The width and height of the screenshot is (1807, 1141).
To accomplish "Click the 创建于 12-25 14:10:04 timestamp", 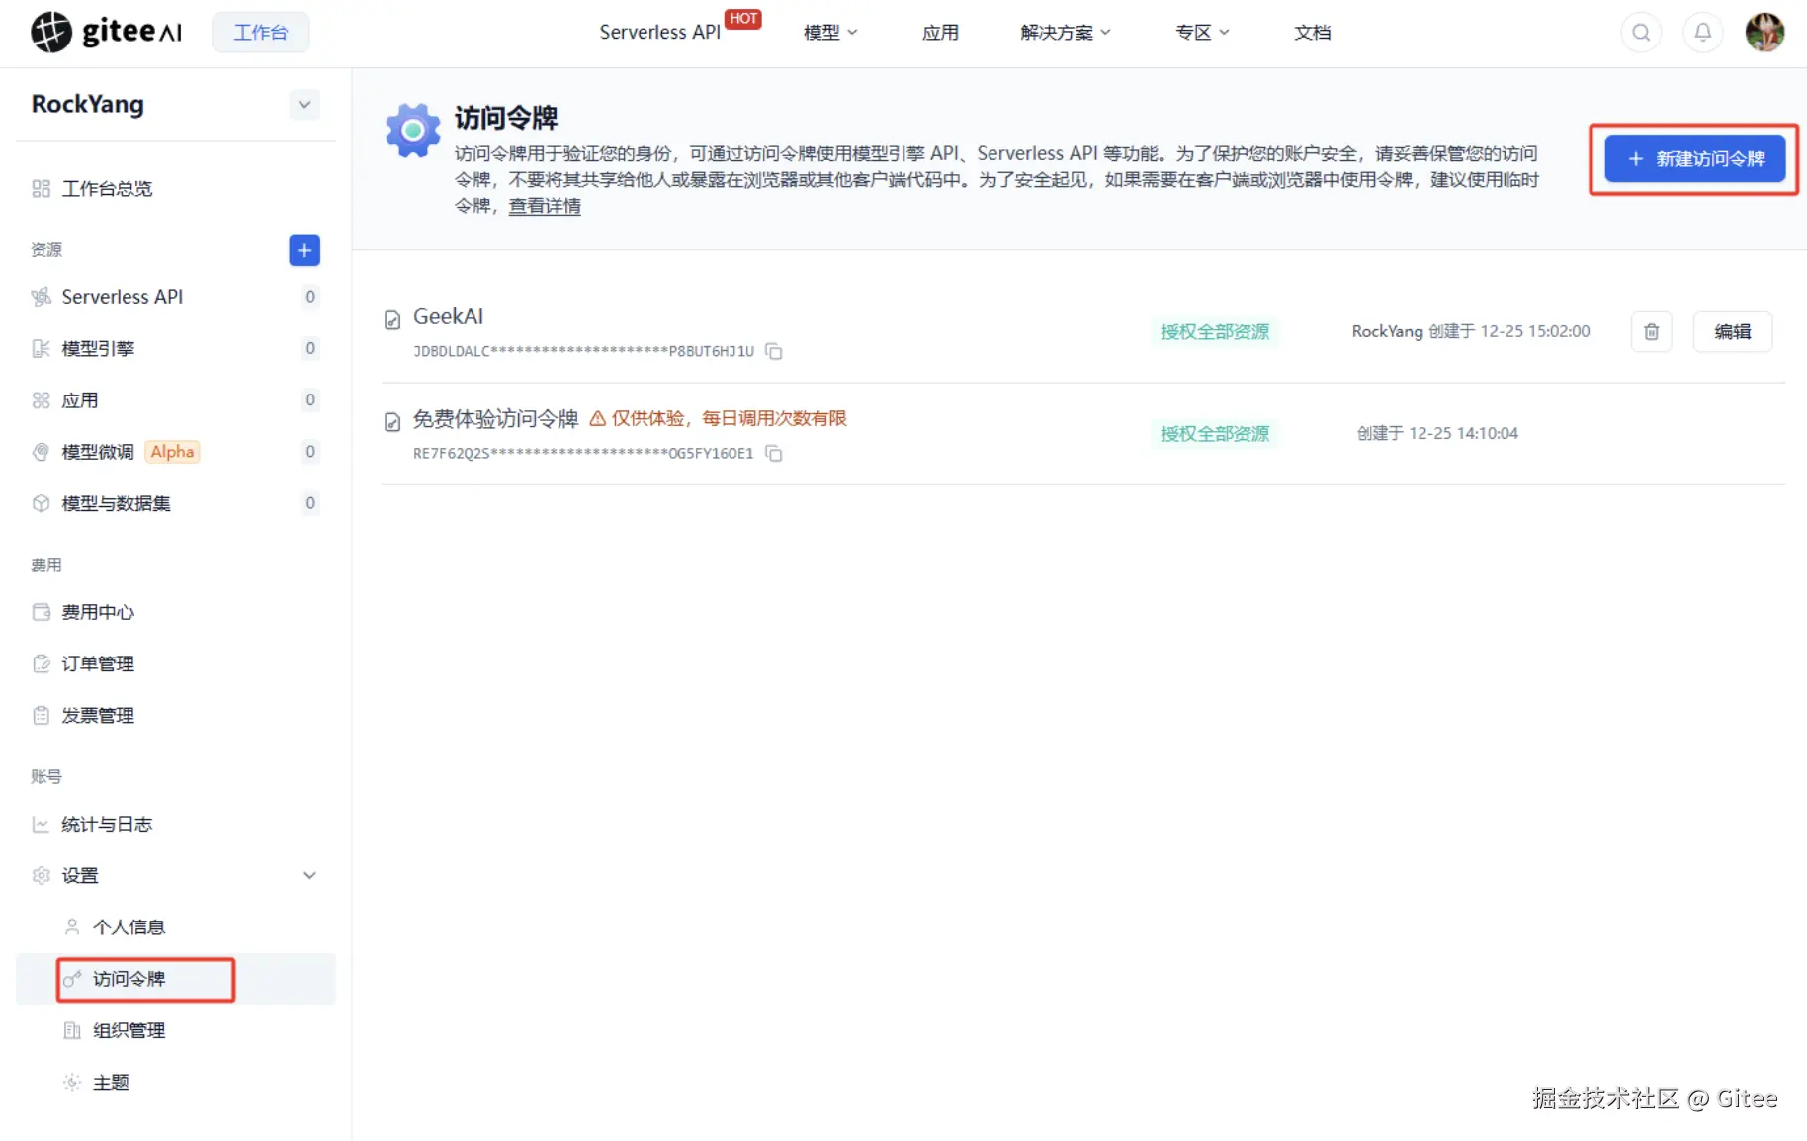I will 1437,433.
